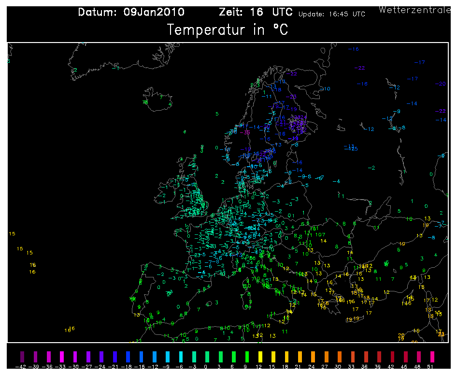Click the yellow 12 degree legend swatch
This screenshot has height=375, width=457.
[259, 357]
